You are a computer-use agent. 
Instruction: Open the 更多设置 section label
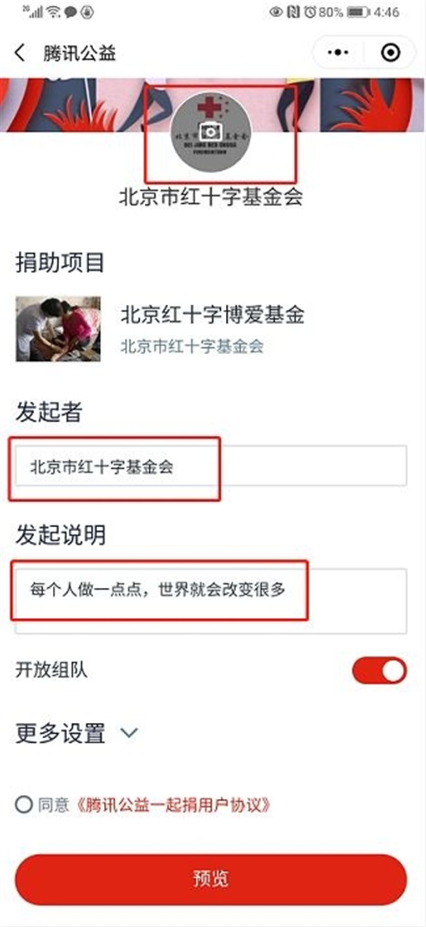point(60,733)
